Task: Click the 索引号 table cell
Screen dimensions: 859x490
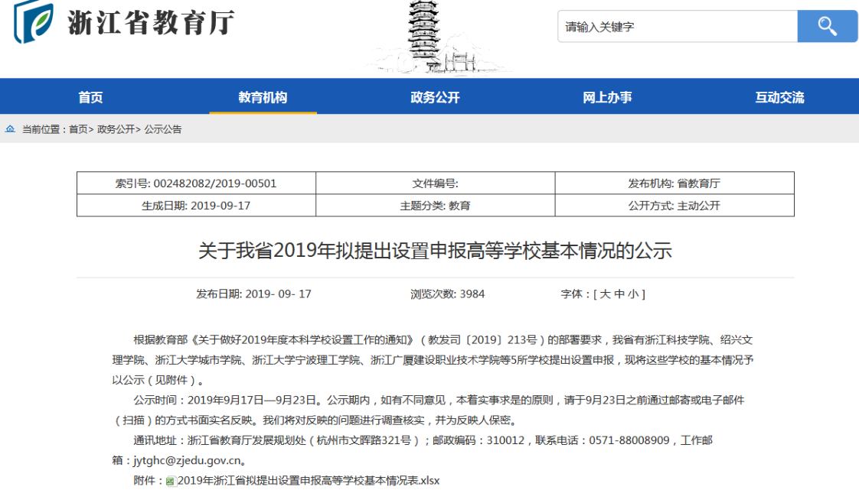Action: click(195, 183)
